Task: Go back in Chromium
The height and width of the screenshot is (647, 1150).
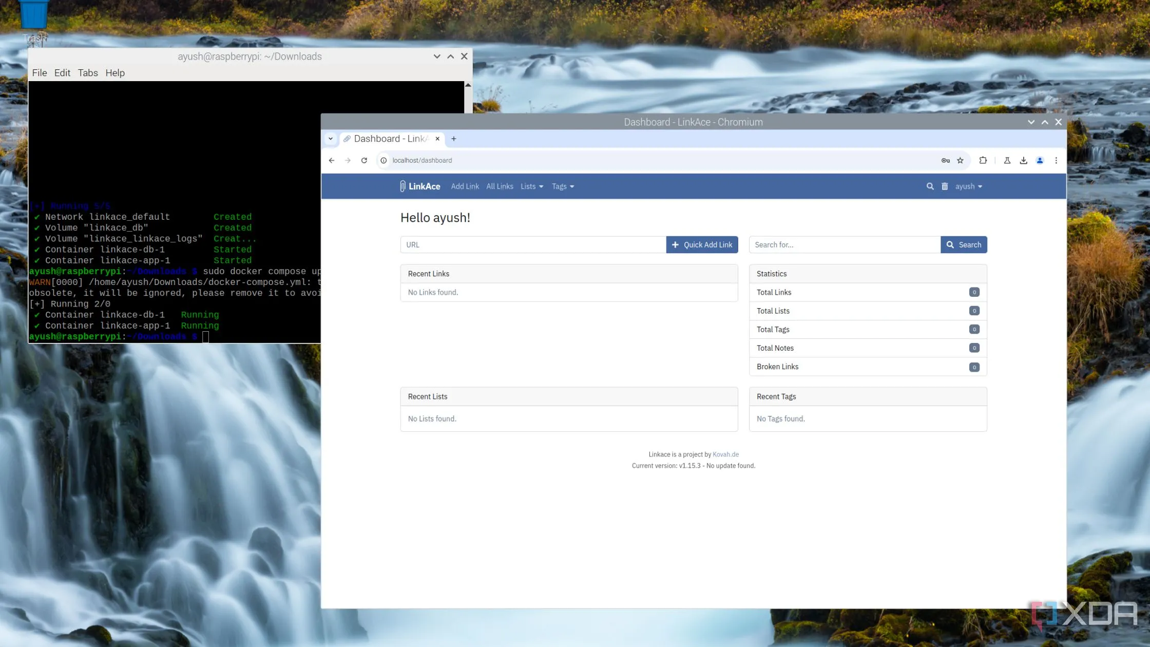Action: [332, 160]
